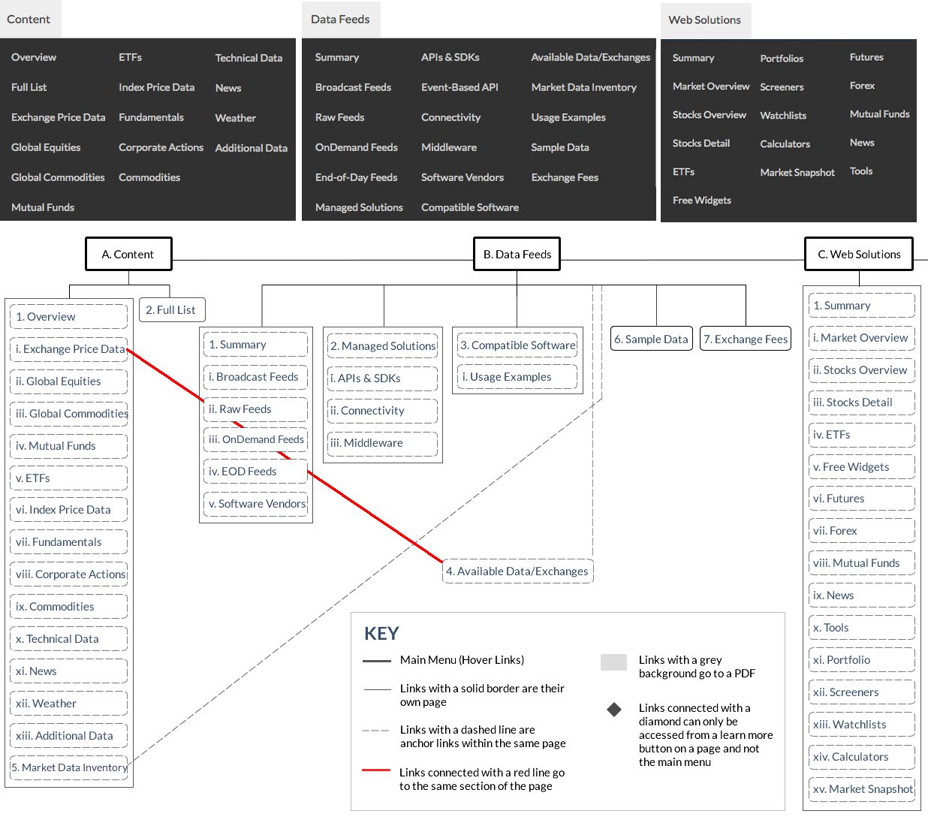Click Stocks Overview in the dark Web Solutions menu
Screen dimensions: 928x820
point(709,115)
